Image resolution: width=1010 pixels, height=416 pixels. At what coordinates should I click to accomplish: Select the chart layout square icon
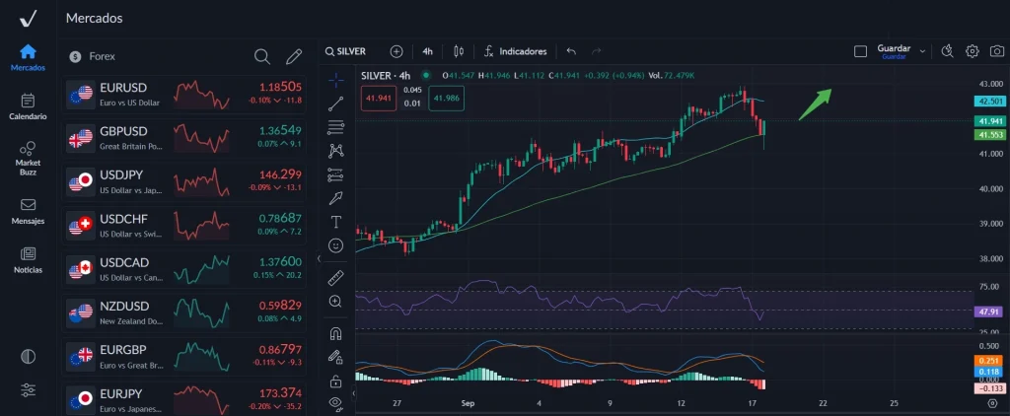[x=860, y=51]
